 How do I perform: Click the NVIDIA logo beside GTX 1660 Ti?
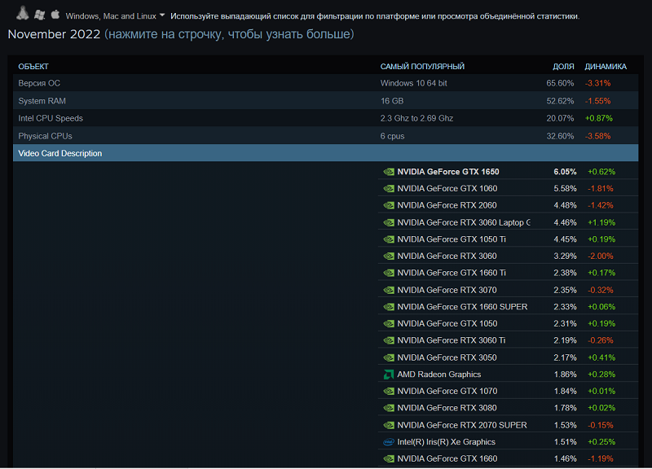click(389, 273)
